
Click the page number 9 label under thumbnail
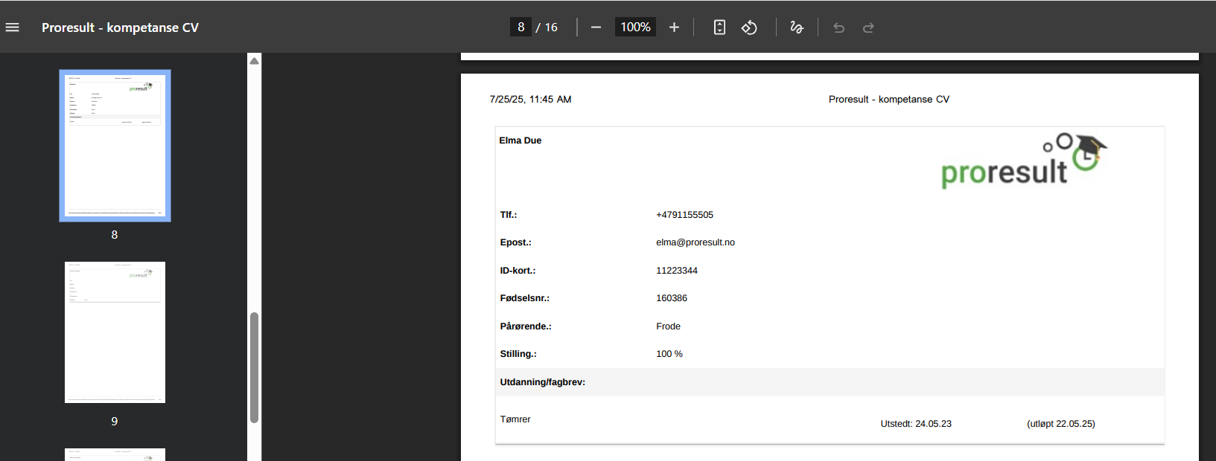click(x=115, y=422)
